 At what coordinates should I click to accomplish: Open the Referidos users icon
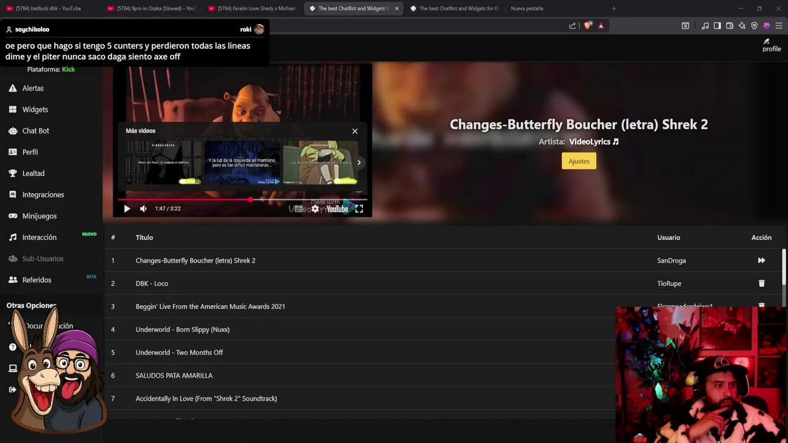click(x=12, y=280)
